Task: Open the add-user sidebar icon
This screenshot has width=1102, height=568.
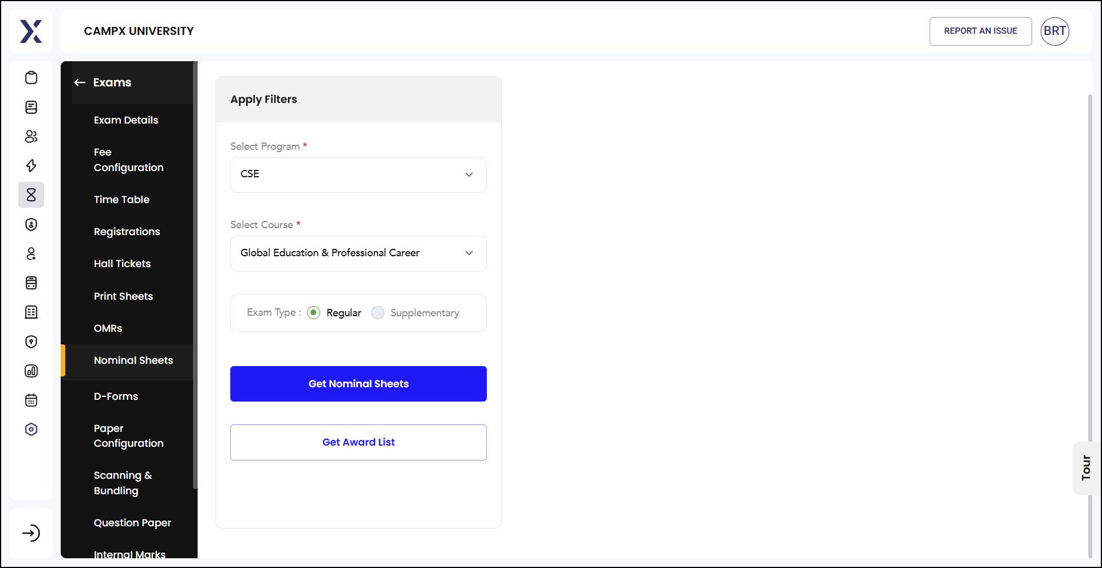Action: (32, 253)
